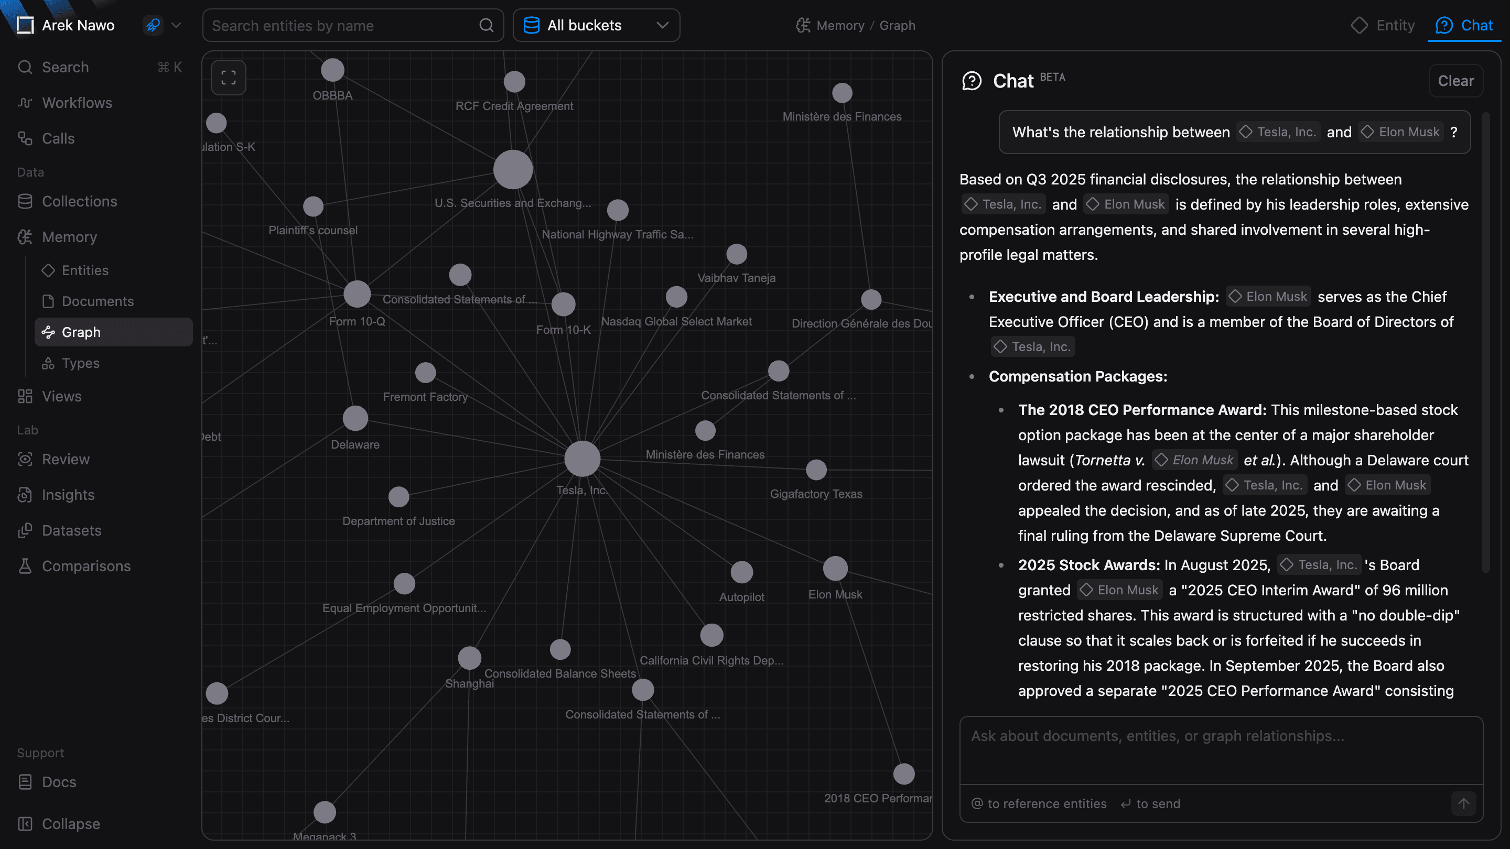Select the Megapack 3 graph node
The width and height of the screenshot is (1510, 849).
coord(325,813)
